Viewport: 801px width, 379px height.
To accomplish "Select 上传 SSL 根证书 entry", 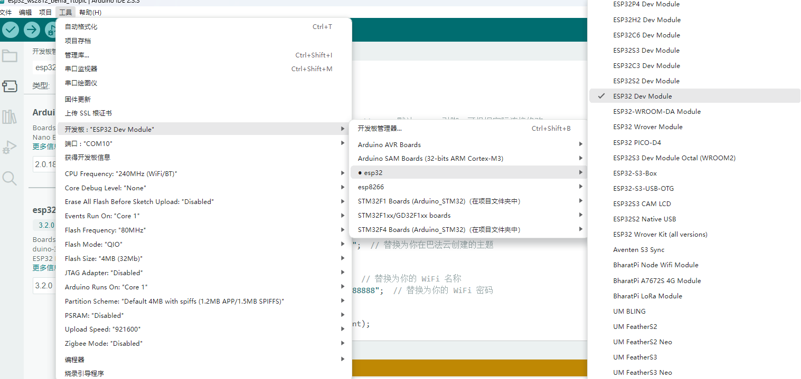I will (x=204, y=113).
